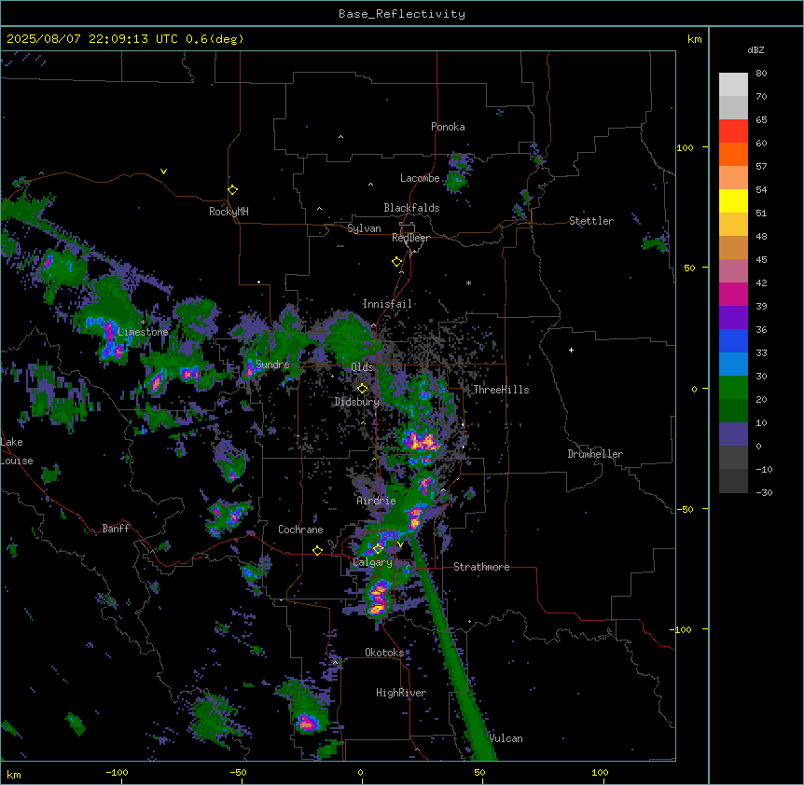Select the yellow diamond marker beside Cochrane
This screenshot has width=804, height=785.
[317, 550]
